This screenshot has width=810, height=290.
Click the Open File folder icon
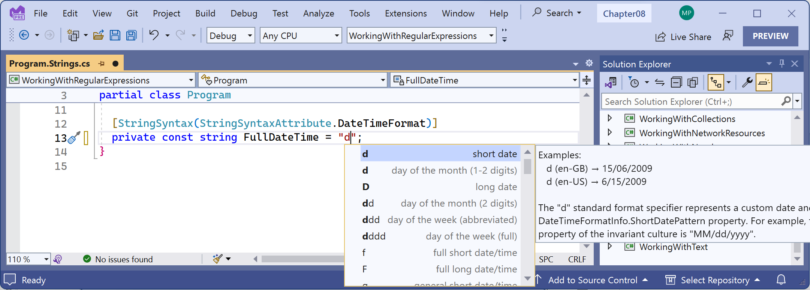click(99, 36)
